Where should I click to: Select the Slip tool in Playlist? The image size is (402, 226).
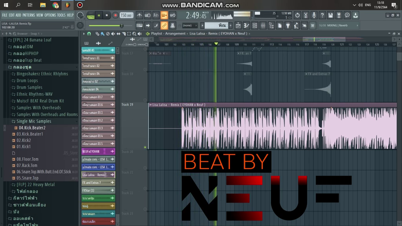tap(119, 34)
